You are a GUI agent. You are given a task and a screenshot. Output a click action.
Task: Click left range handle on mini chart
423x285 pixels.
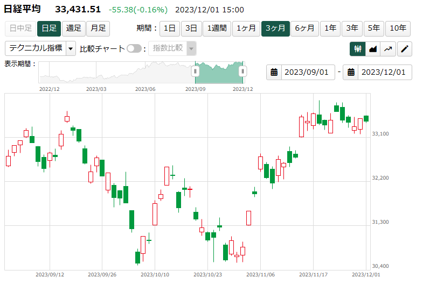tap(196, 71)
